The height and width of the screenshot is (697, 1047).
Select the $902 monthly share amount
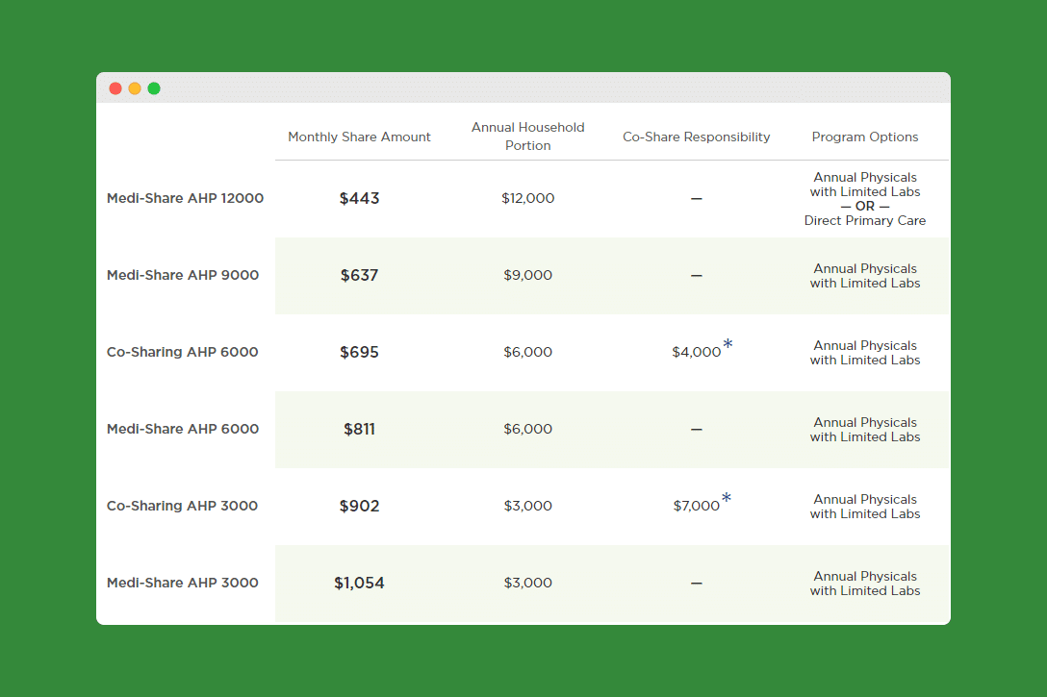pos(359,506)
